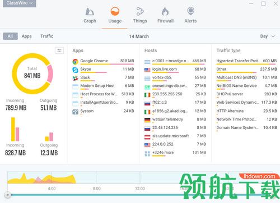Select the Google Chrome row name
Viewport: 280px width, 203px height.
point(94,61)
